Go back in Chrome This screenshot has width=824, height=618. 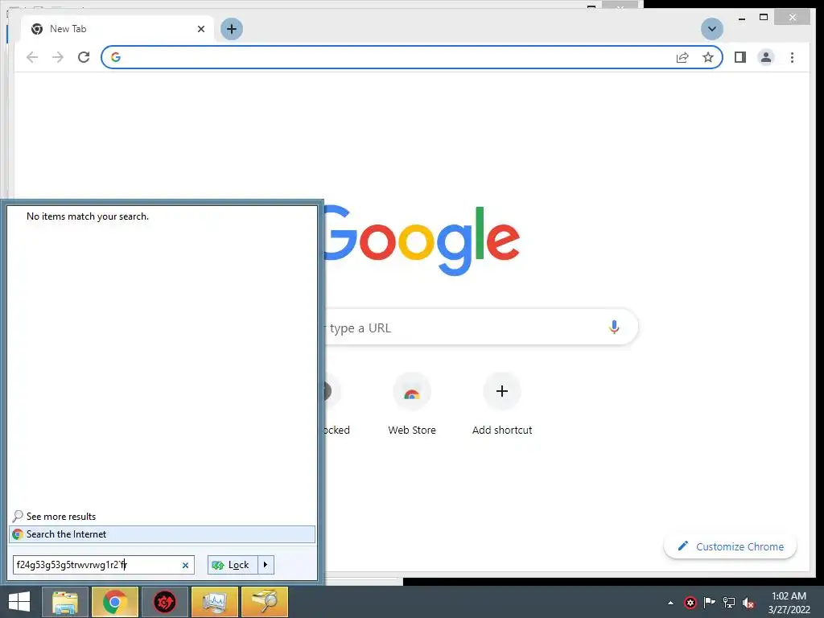[32, 57]
